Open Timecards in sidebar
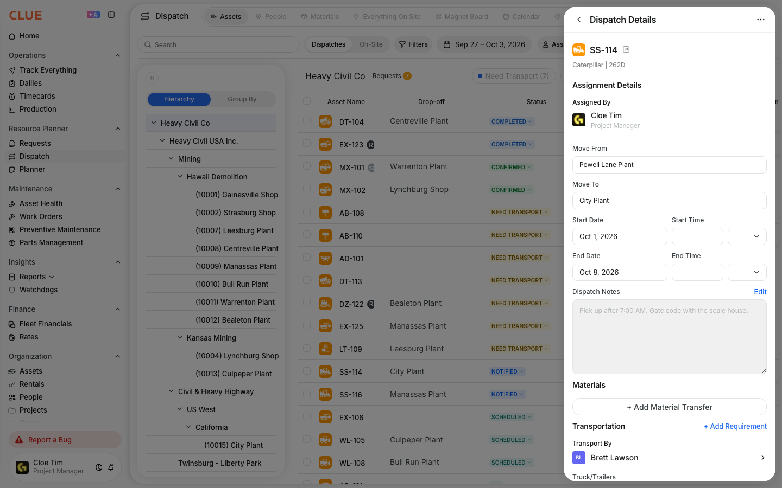 click(x=37, y=96)
